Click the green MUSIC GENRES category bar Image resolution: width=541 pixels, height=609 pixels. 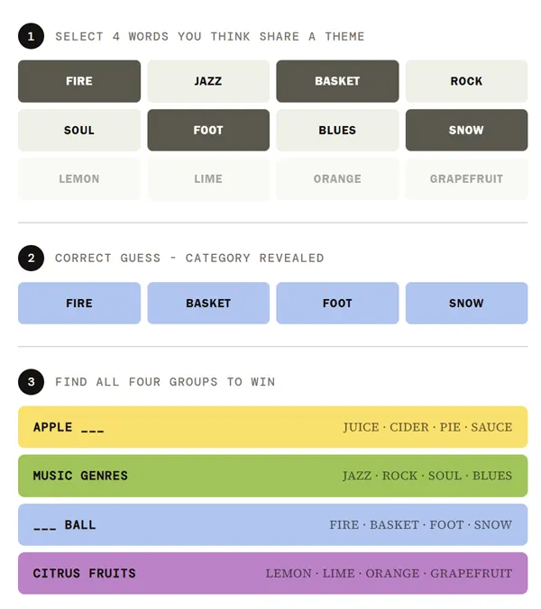coord(272,476)
